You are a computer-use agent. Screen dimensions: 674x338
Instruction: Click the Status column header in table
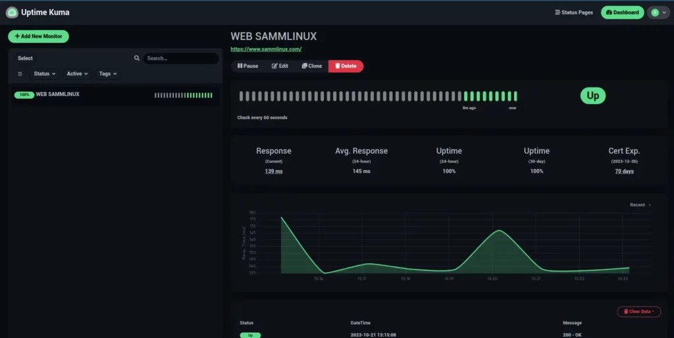pos(246,322)
